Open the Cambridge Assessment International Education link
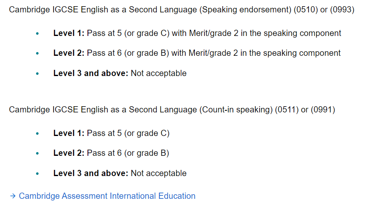The image size is (386, 205). click(x=107, y=196)
